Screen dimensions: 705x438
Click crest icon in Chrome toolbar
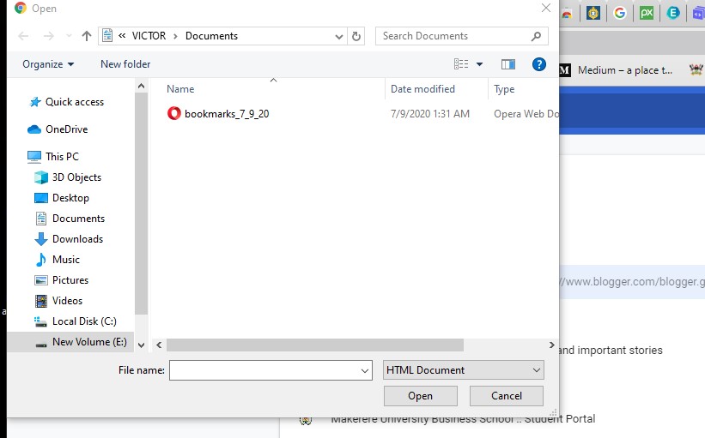pyautogui.click(x=593, y=13)
